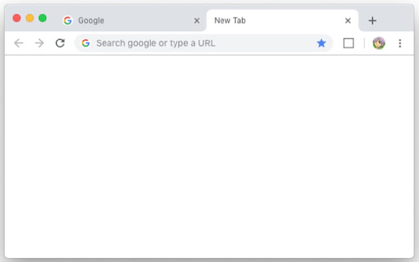This screenshot has width=419, height=262.
Task: Minimize the window with the yellow button
Action: (30, 18)
